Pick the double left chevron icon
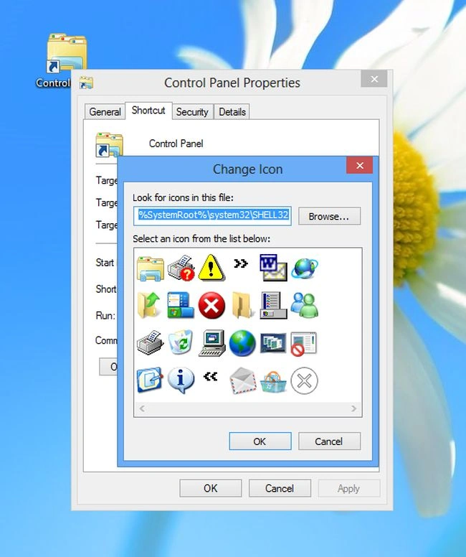The image size is (466, 557). click(x=211, y=376)
